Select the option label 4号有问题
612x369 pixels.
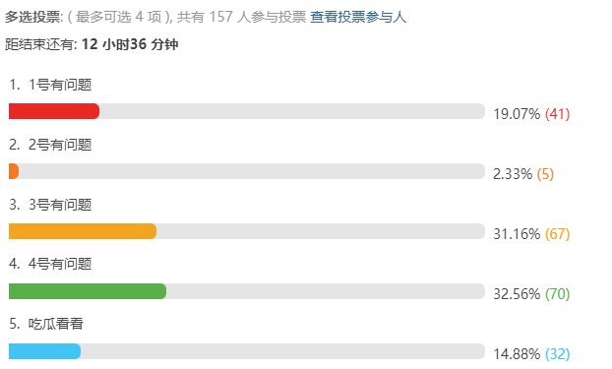(60, 264)
